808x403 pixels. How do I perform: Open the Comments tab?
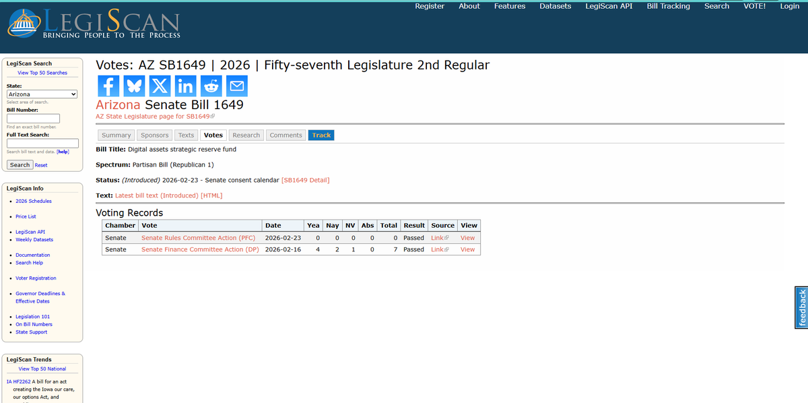click(x=286, y=135)
